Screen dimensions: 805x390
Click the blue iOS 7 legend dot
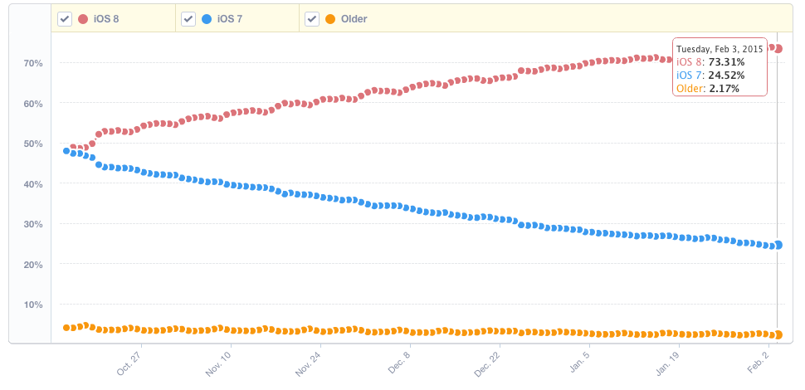click(x=207, y=19)
